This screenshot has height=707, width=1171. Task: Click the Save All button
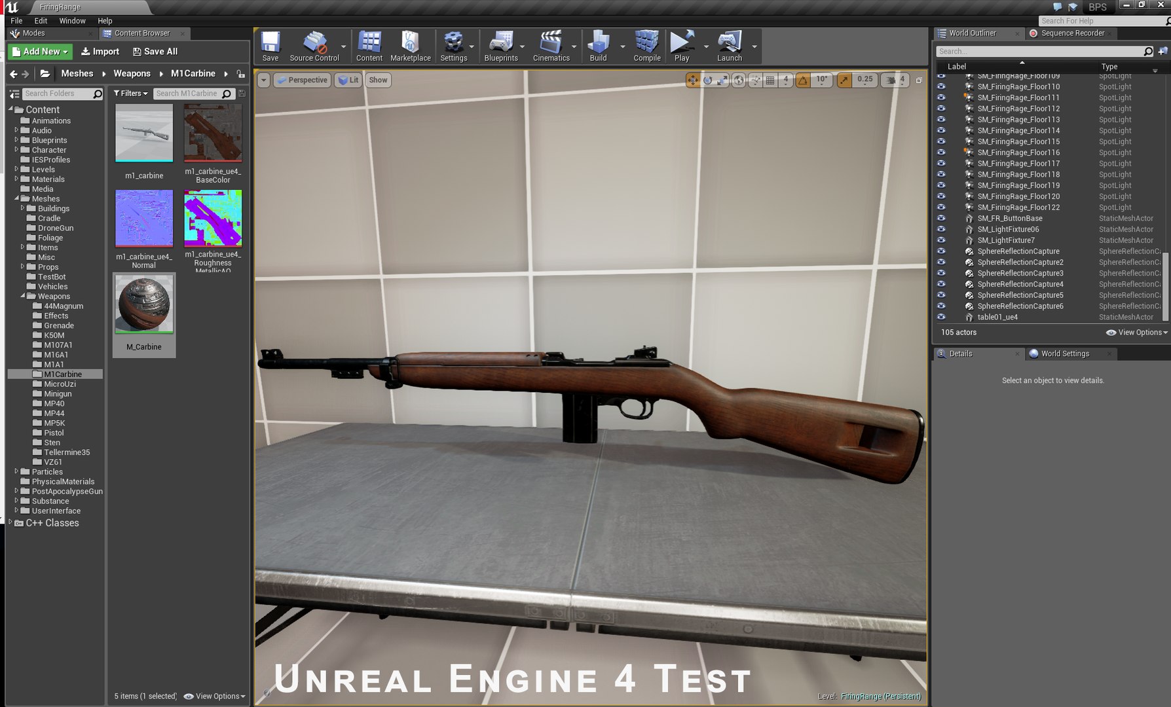(155, 52)
